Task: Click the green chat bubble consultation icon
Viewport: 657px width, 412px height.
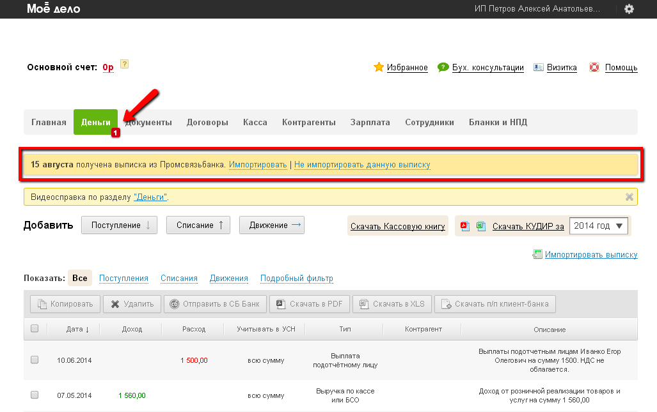Action: 443,67
